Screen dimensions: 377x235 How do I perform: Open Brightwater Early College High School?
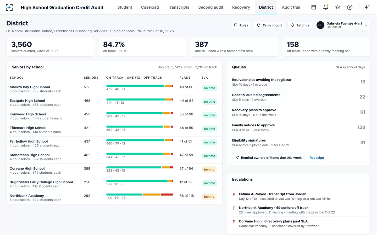click(114, 184)
